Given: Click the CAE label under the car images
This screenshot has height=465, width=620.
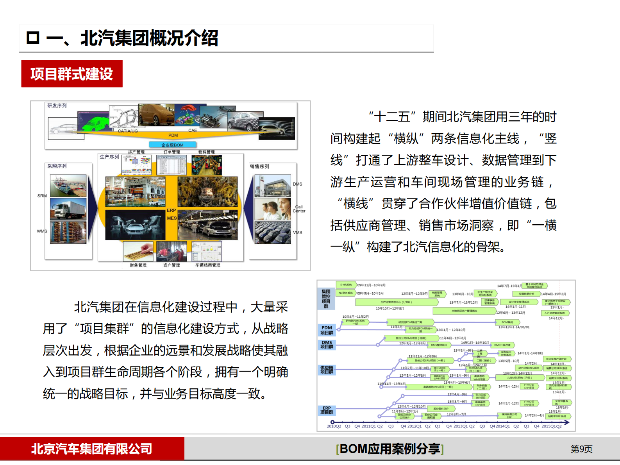Looking at the screenshot, I should [193, 131].
